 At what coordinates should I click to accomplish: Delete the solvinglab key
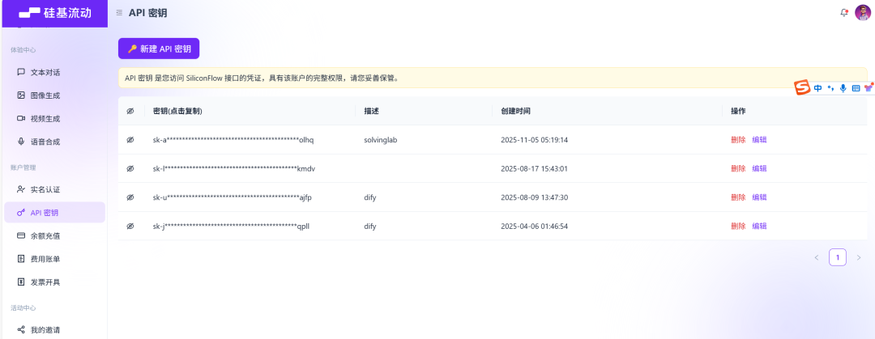tap(738, 140)
